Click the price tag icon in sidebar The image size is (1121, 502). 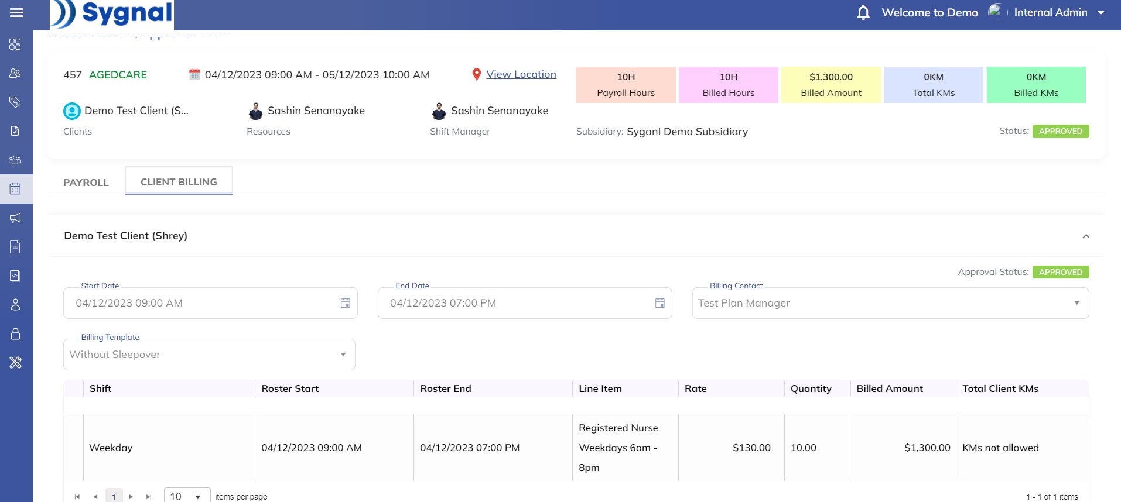15,102
